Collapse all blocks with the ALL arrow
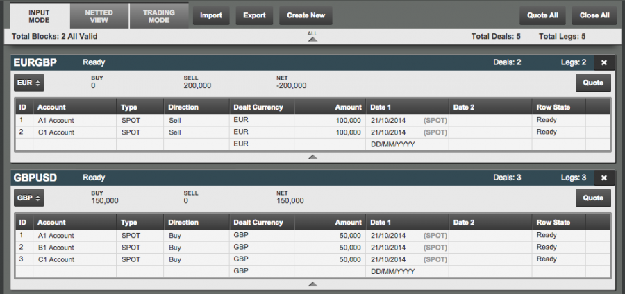Viewport: 625px width, 294px height. tap(312, 37)
